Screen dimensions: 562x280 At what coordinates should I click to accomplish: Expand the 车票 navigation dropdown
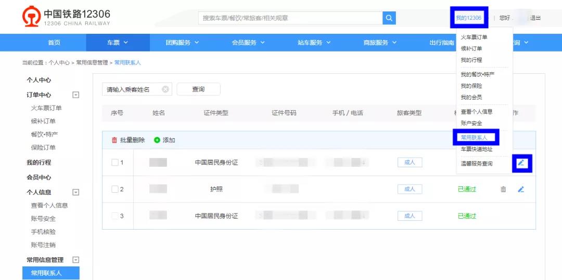coord(118,43)
